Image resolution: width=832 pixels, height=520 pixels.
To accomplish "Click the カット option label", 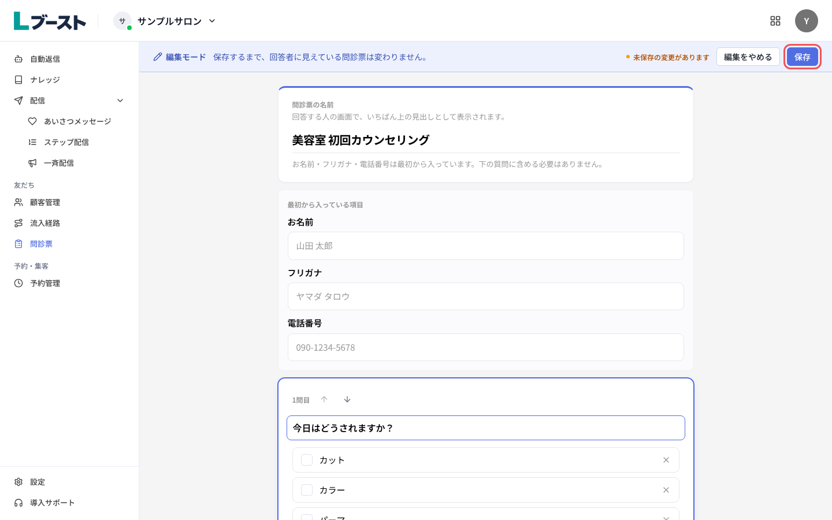I will click(x=332, y=460).
